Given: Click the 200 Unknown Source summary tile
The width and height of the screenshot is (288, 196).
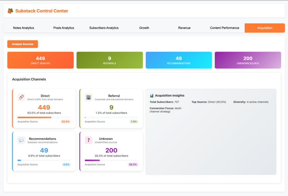Looking at the screenshot, I should (x=248, y=60).
